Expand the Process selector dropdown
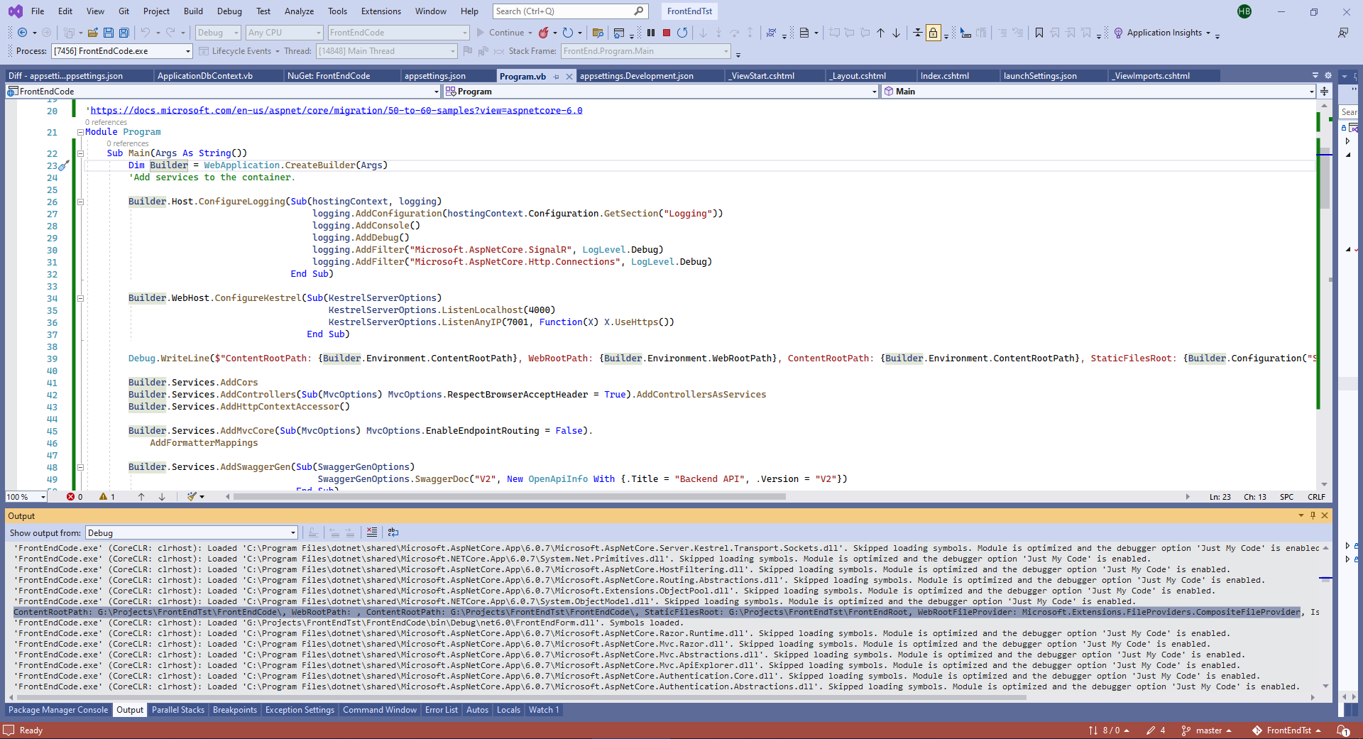Viewport: 1363px width, 739px height. 188,51
